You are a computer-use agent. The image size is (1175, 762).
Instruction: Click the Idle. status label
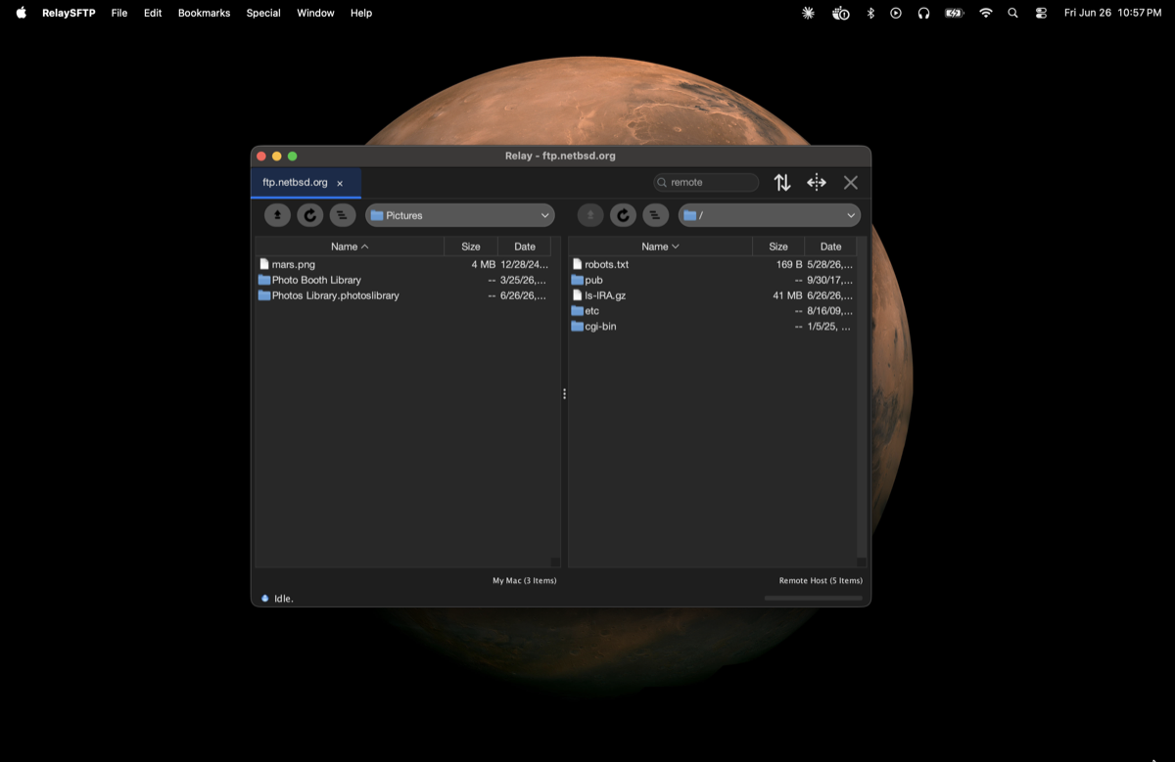click(284, 598)
